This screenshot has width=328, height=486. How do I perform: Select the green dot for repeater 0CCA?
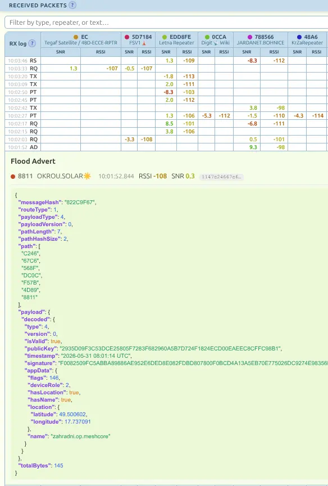pyautogui.click(x=207, y=37)
